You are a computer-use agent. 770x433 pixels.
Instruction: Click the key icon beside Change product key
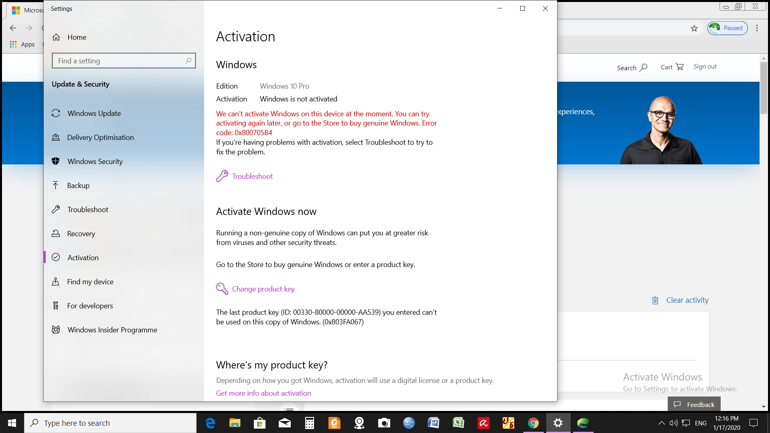[x=222, y=289]
